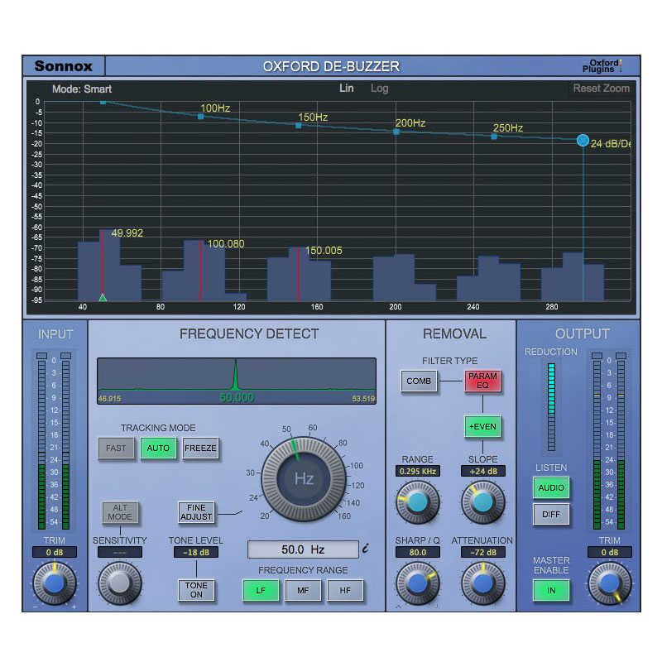Image resolution: width=662 pixels, height=662 pixels.
Task: Select the FREEZE tracking mode
Action: pyautogui.click(x=200, y=448)
